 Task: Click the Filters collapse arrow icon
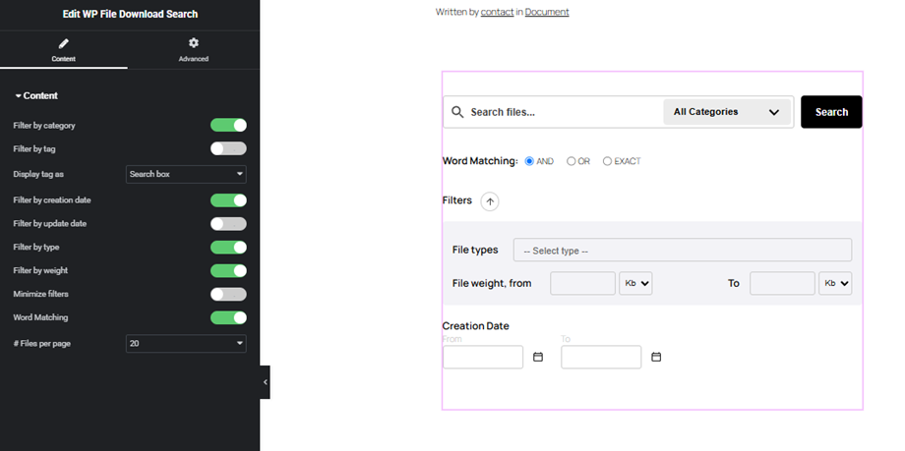point(490,201)
